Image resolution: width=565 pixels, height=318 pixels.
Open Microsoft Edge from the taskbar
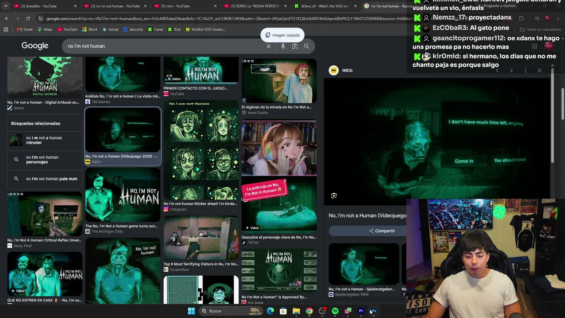(x=270, y=311)
